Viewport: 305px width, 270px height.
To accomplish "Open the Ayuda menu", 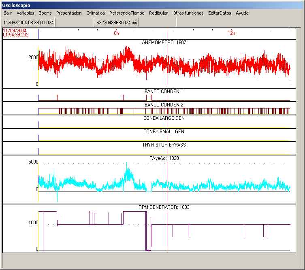I will tap(242, 13).
